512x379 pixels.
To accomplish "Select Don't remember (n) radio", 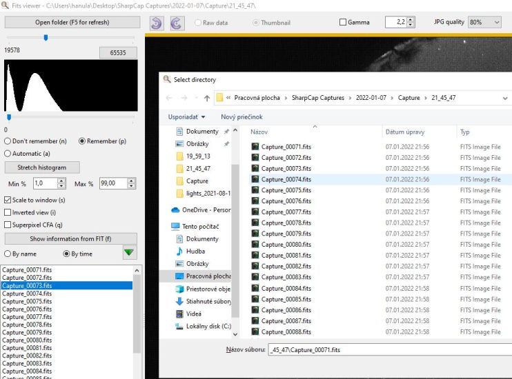I will click(8, 141).
